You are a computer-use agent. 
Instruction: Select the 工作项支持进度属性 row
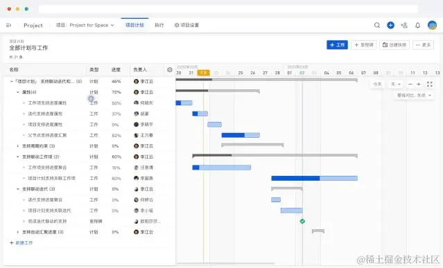pyautogui.click(x=89, y=103)
